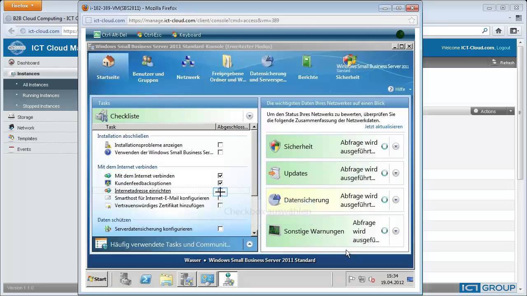The height and width of the screenshot is (296, 527).
Task: Open Server Manager taskbar icon
Action: pos(126,279)
